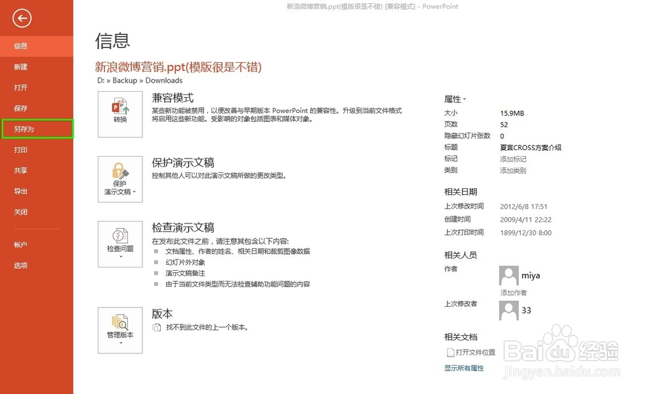Choose 新建 from the sidebar

tap(36, 67)
